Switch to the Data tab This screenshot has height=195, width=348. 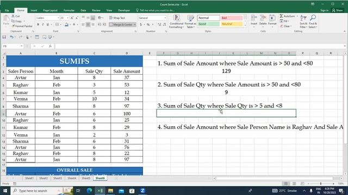pos(83,10)
